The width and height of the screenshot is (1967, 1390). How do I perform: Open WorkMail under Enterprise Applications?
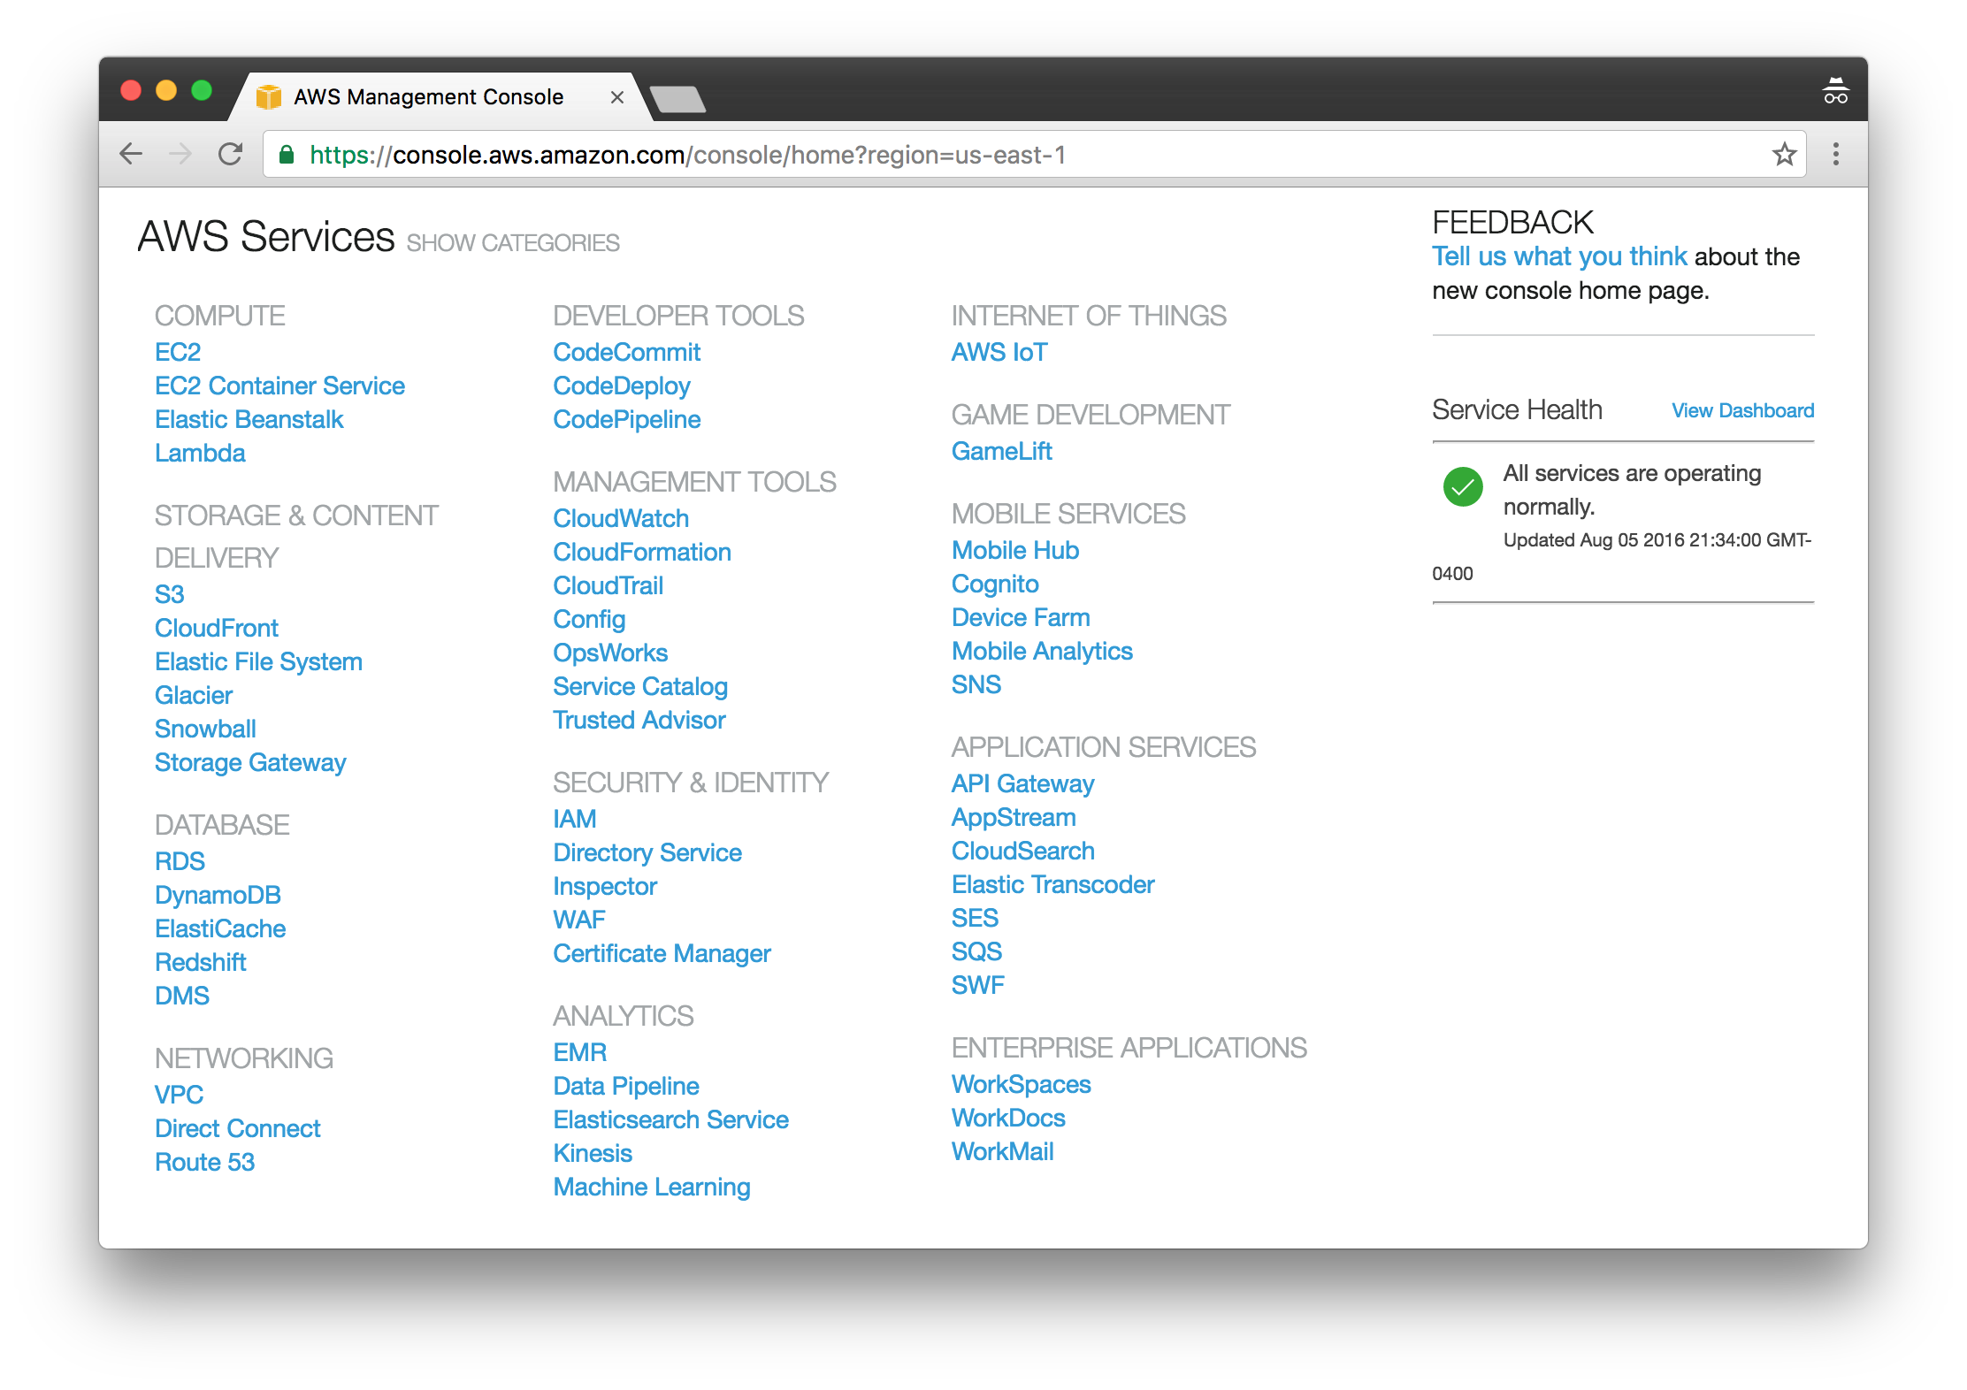pyautogui.click(x=1002, y=1151)
